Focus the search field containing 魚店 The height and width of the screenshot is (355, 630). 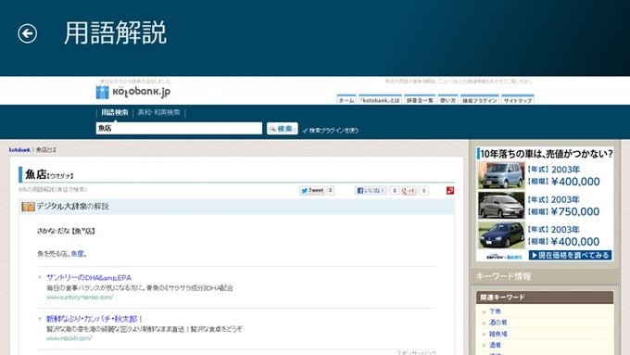[x=179, y=128]
